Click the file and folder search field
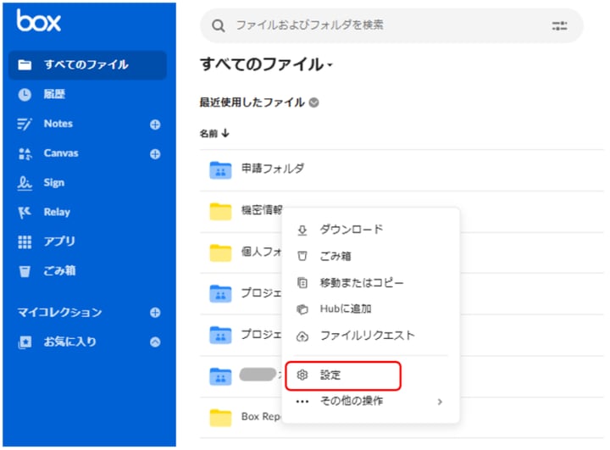This screenshot has height=450, width=610. [373, 25]
